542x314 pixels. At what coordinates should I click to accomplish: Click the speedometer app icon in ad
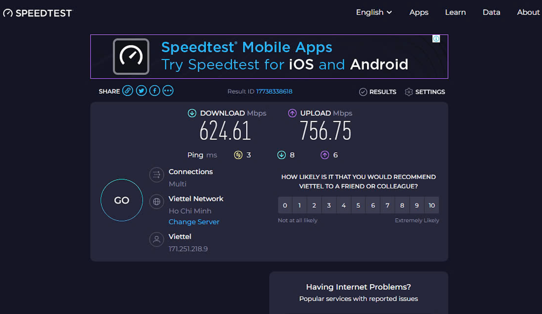click(x=131, y=56)
